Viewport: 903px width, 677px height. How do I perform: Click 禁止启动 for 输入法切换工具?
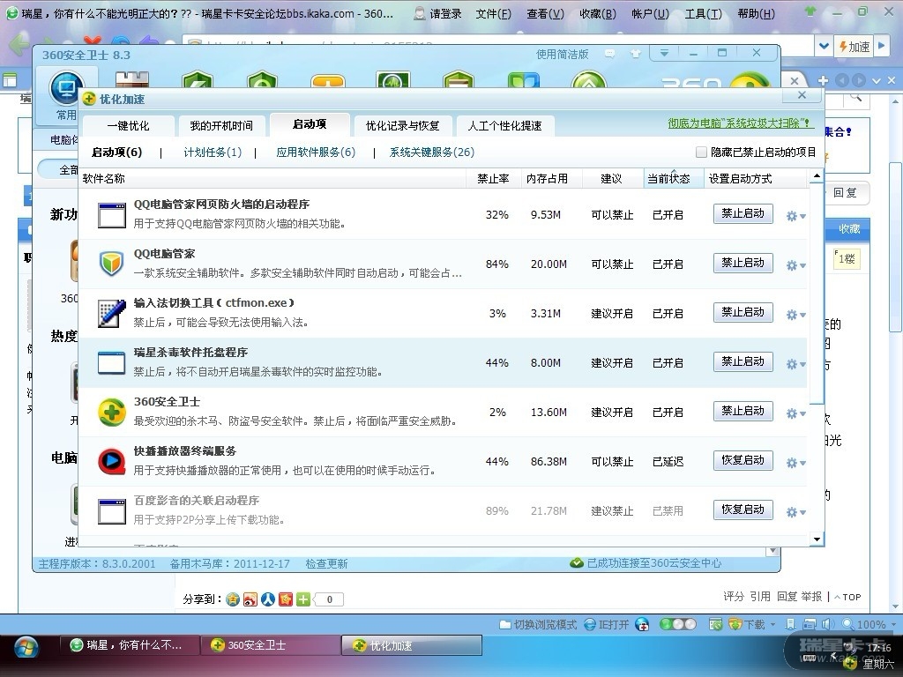[x=743, y=312]
